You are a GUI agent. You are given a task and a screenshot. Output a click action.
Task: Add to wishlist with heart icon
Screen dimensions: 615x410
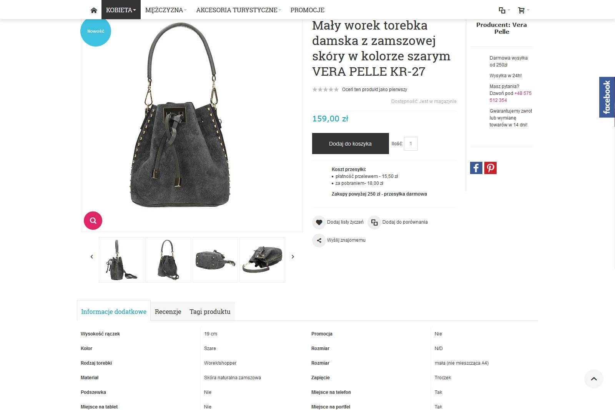point(319,222)
